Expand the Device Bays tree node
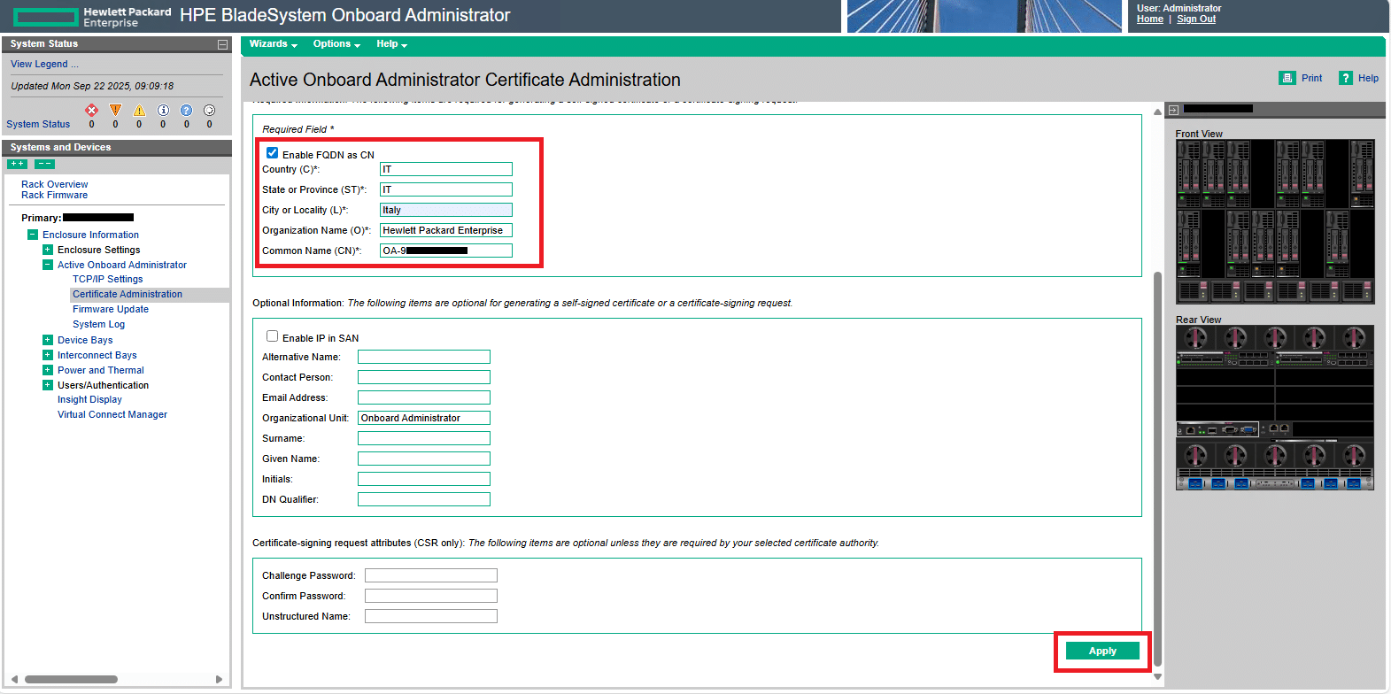Viewport: 1391px width, 694px height. [x=48, y=340]
